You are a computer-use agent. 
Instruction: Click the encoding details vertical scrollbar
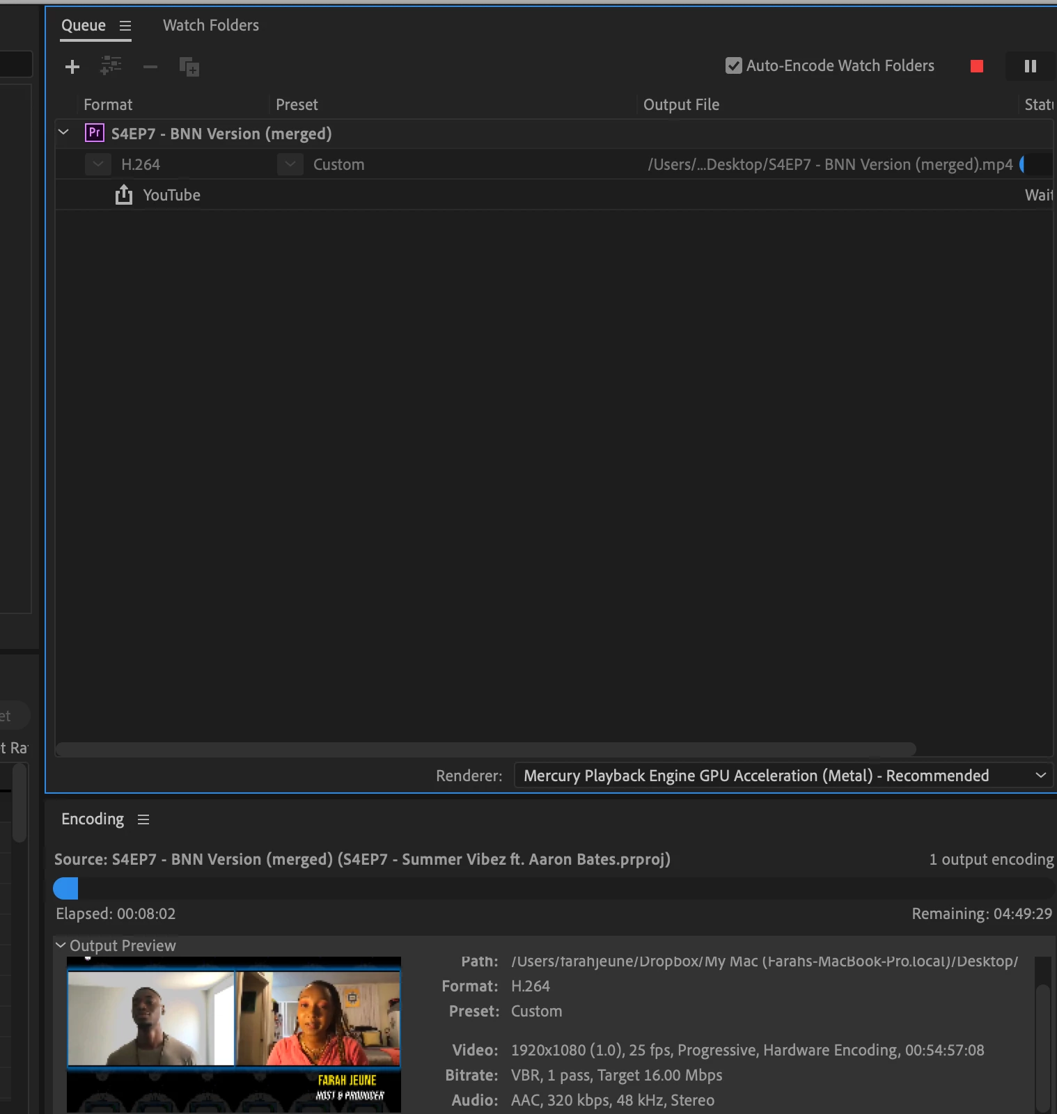[1042, 1046]
